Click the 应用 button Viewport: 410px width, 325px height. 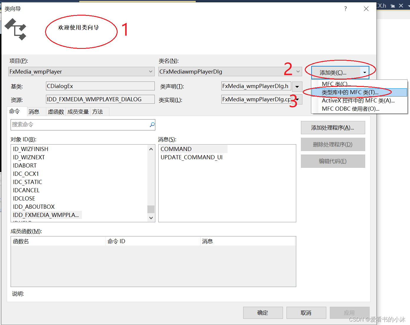(x=350, y=313)
